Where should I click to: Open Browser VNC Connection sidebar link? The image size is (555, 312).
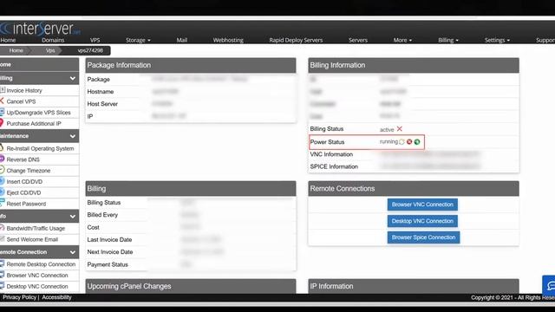pyautogui.click(x=37, y=276)
